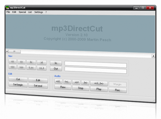Click the Edit button in Edit group
The width and height of the screenshot is (161, 119).
38,80
